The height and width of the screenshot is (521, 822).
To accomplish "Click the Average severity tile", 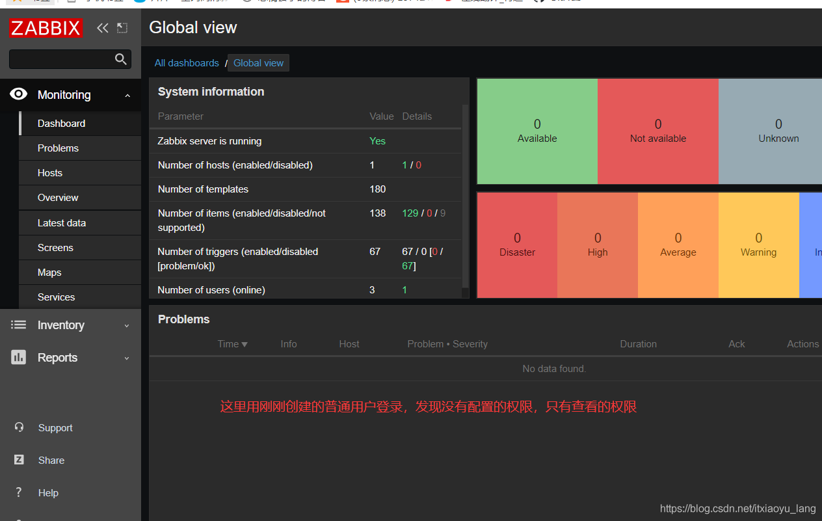I will 678,245.
